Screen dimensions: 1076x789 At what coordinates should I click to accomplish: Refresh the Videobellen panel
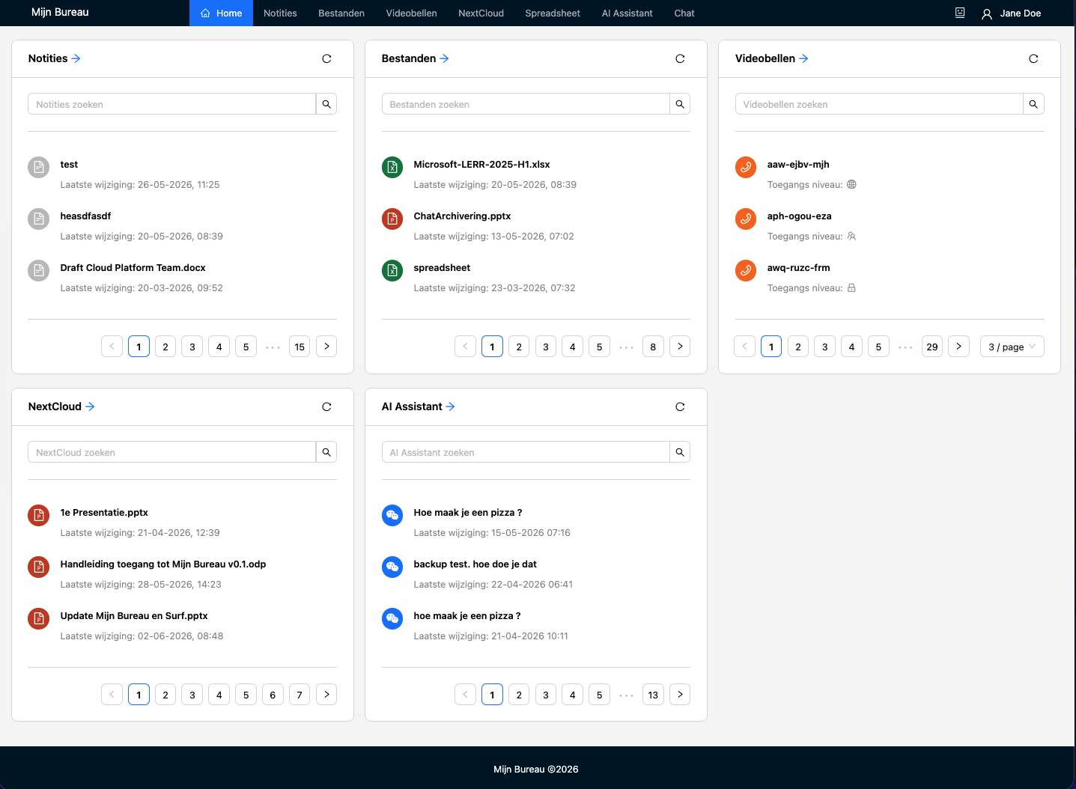click(x=1033, y=58)
